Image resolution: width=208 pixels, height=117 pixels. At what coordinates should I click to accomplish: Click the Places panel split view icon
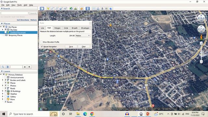[7, 67]
